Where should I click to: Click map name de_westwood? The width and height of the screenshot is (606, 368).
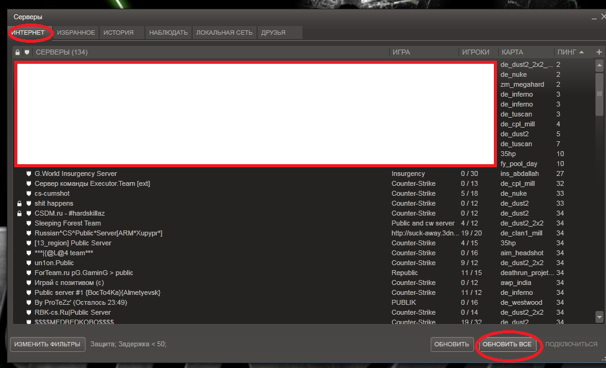(x=521, y=303)
